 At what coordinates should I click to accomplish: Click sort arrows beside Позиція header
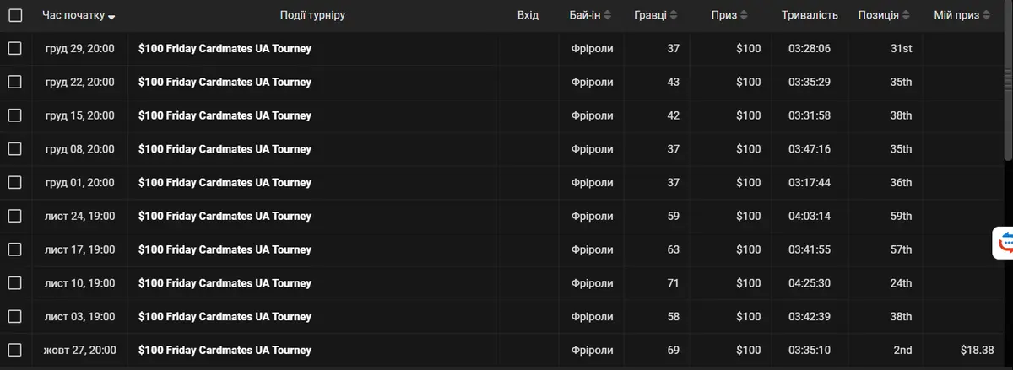tap(906, 16)
